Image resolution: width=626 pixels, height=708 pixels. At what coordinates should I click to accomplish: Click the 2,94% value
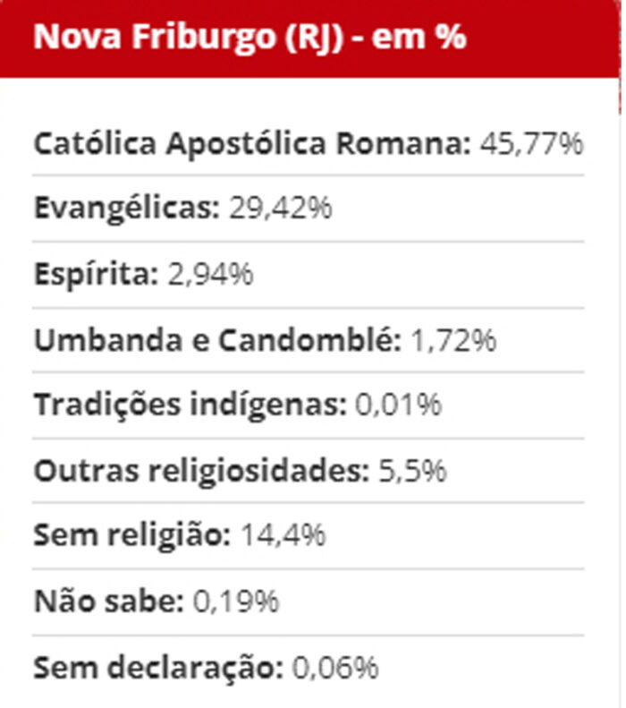pos(210,273)
